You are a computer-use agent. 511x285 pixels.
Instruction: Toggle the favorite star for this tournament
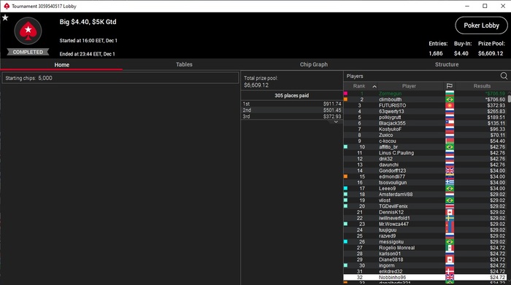pos(5,17)
